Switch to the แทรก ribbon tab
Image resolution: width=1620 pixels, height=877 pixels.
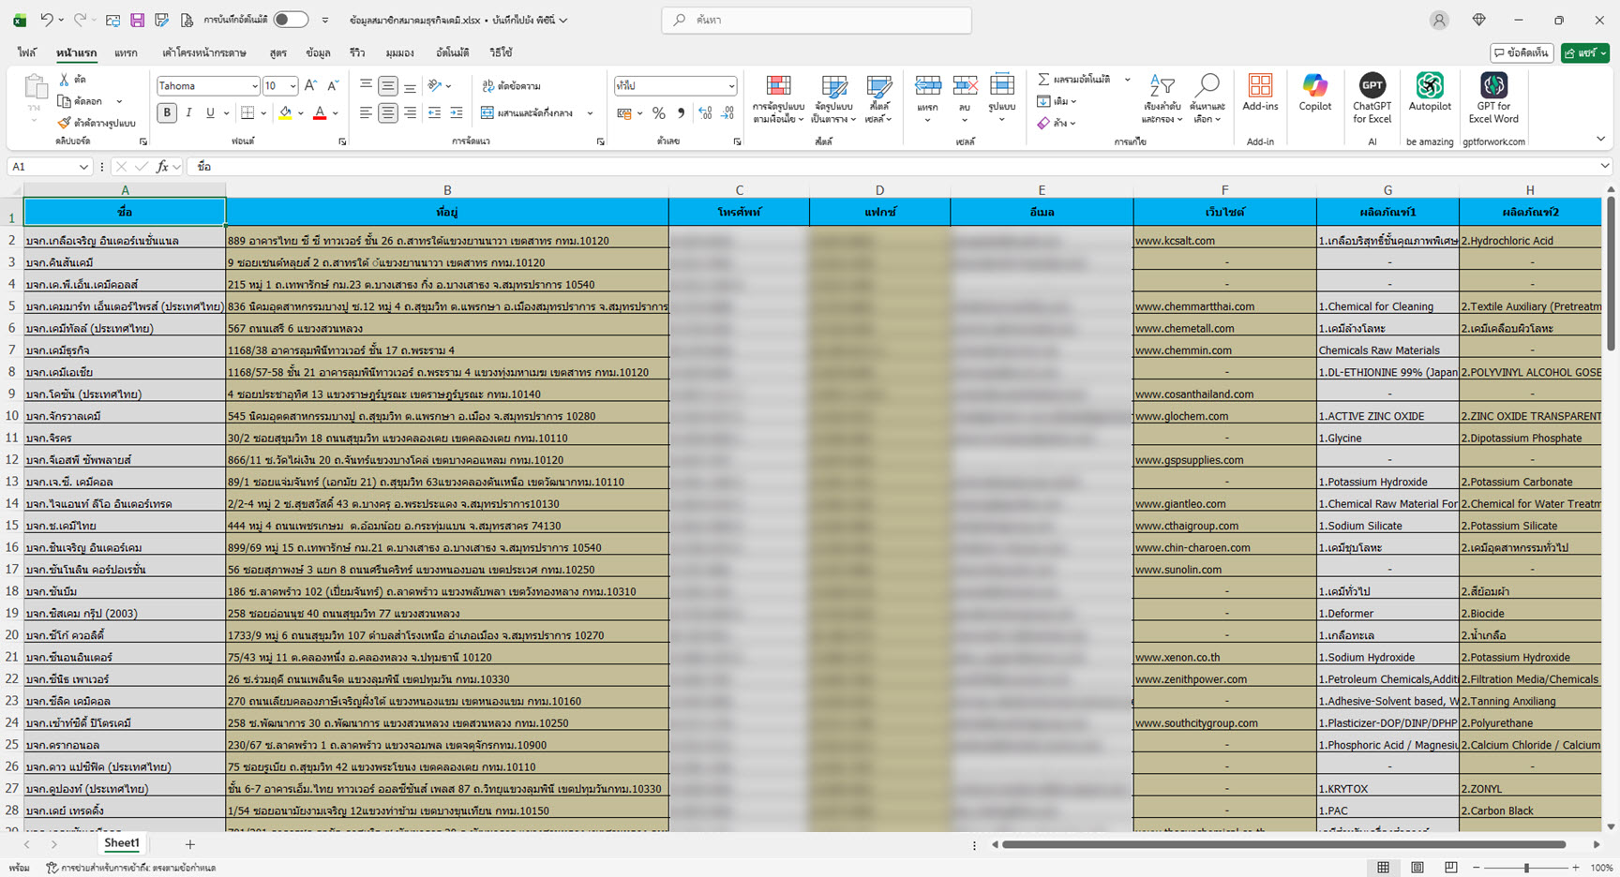click(x=126, y=53)
